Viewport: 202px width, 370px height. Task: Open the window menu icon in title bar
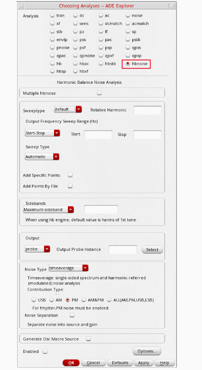click(21, 6)
